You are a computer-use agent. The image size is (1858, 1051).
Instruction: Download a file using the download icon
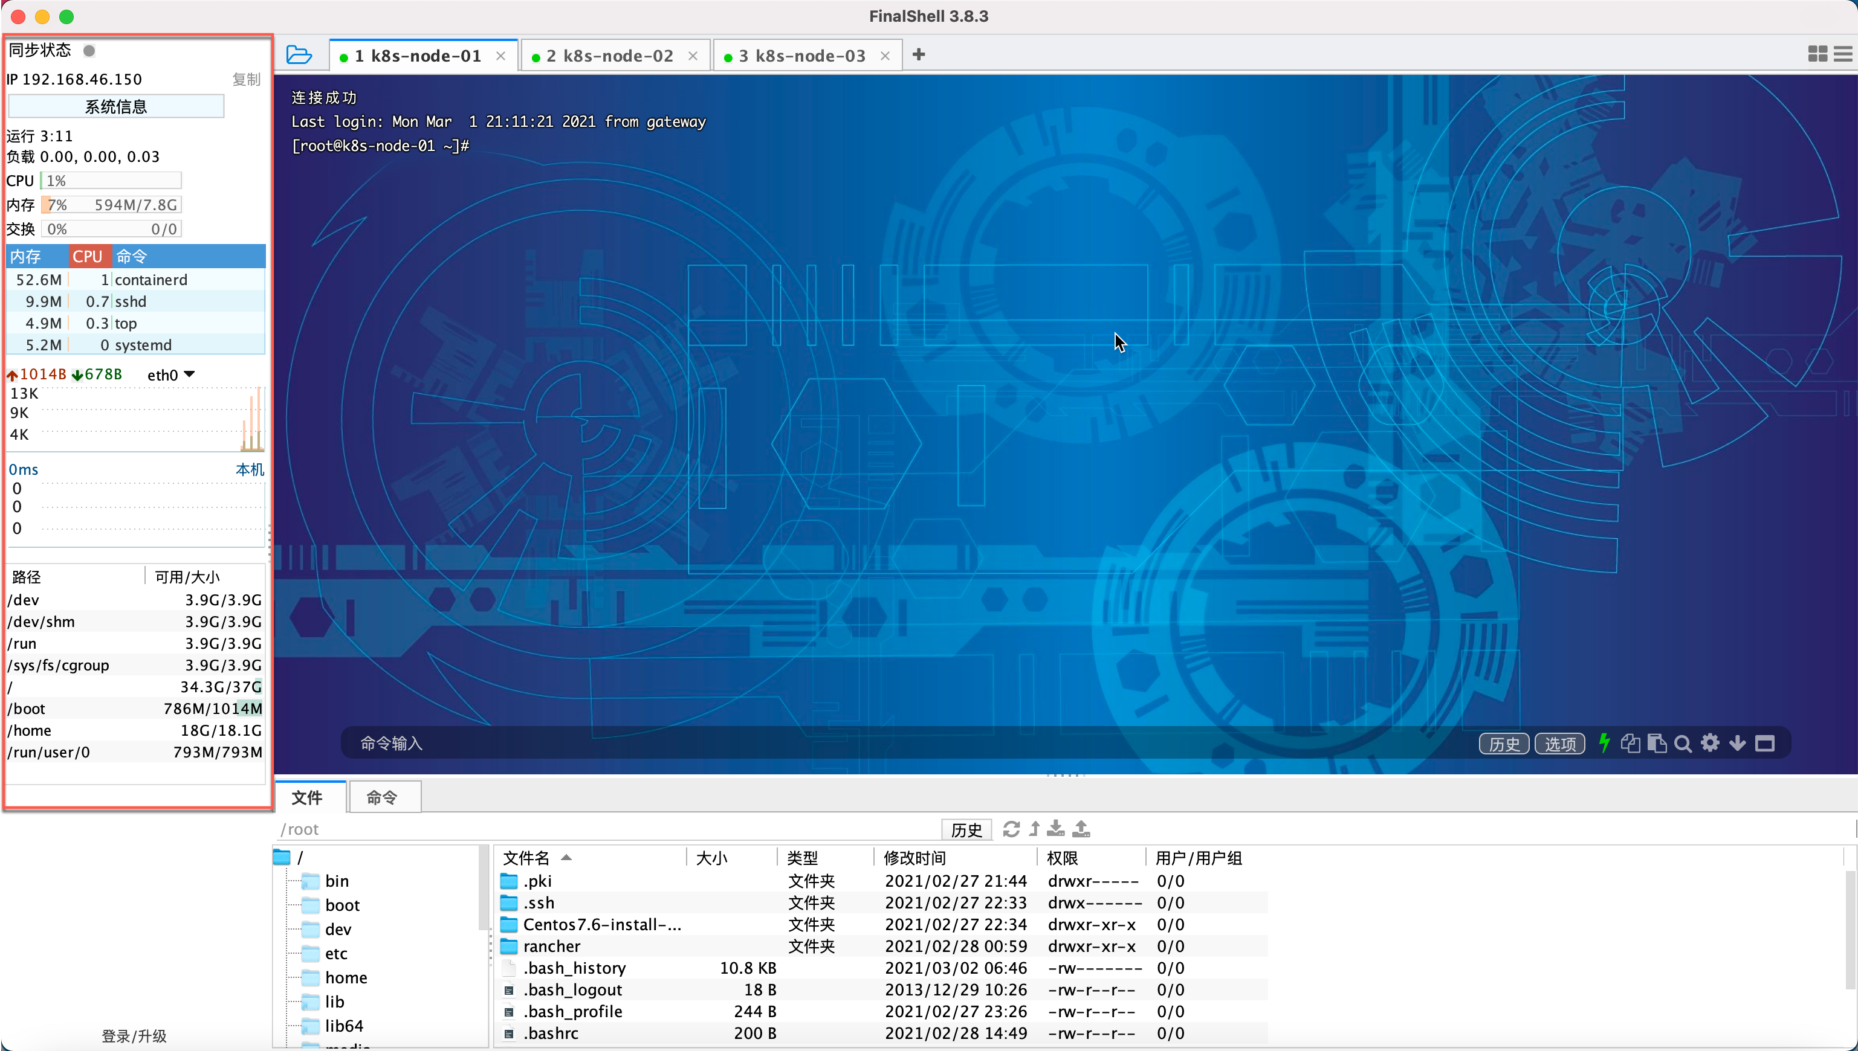point(1056,828)
